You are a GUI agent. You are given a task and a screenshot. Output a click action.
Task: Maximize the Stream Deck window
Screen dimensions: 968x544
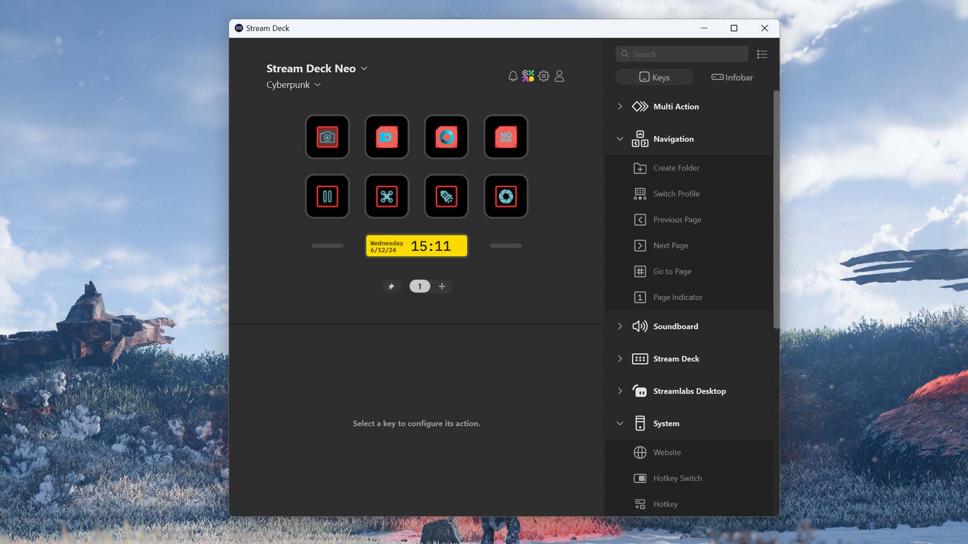tap(734, 28)
